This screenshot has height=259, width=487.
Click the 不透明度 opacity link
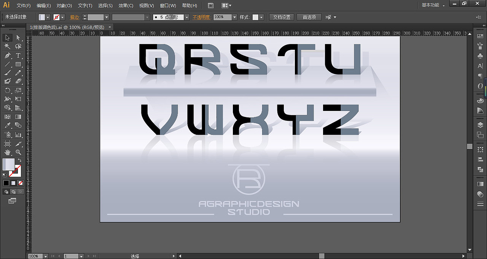(x=202, y=17)
